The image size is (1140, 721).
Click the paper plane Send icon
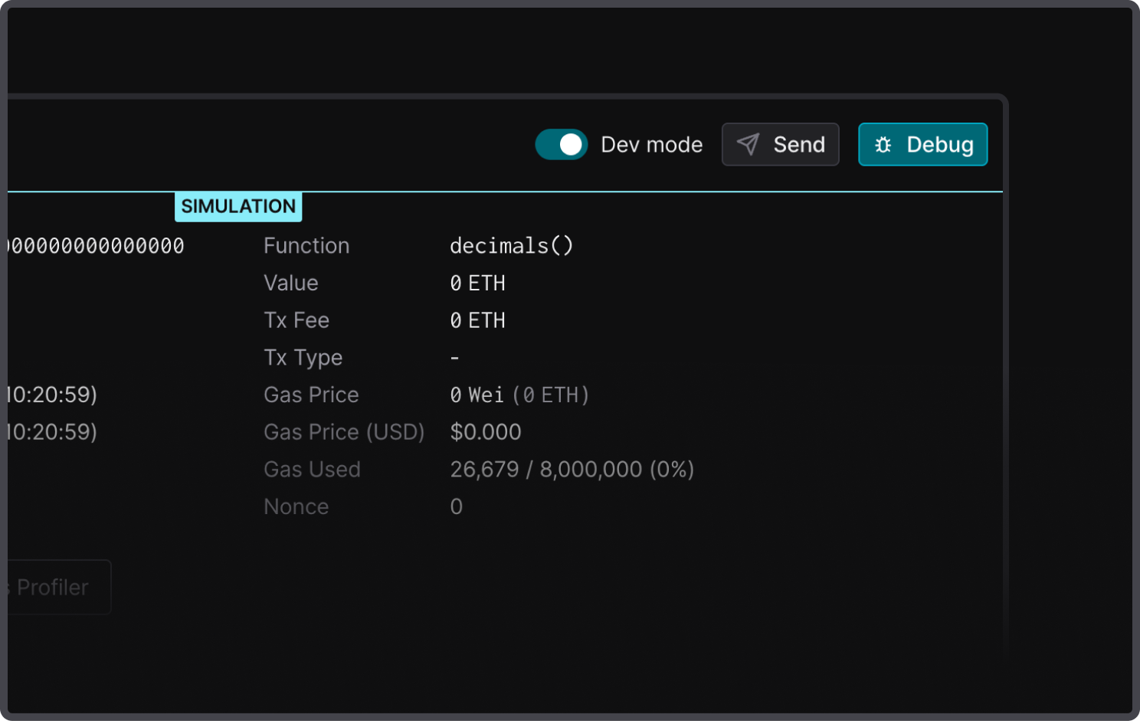(x=748, y=145)
